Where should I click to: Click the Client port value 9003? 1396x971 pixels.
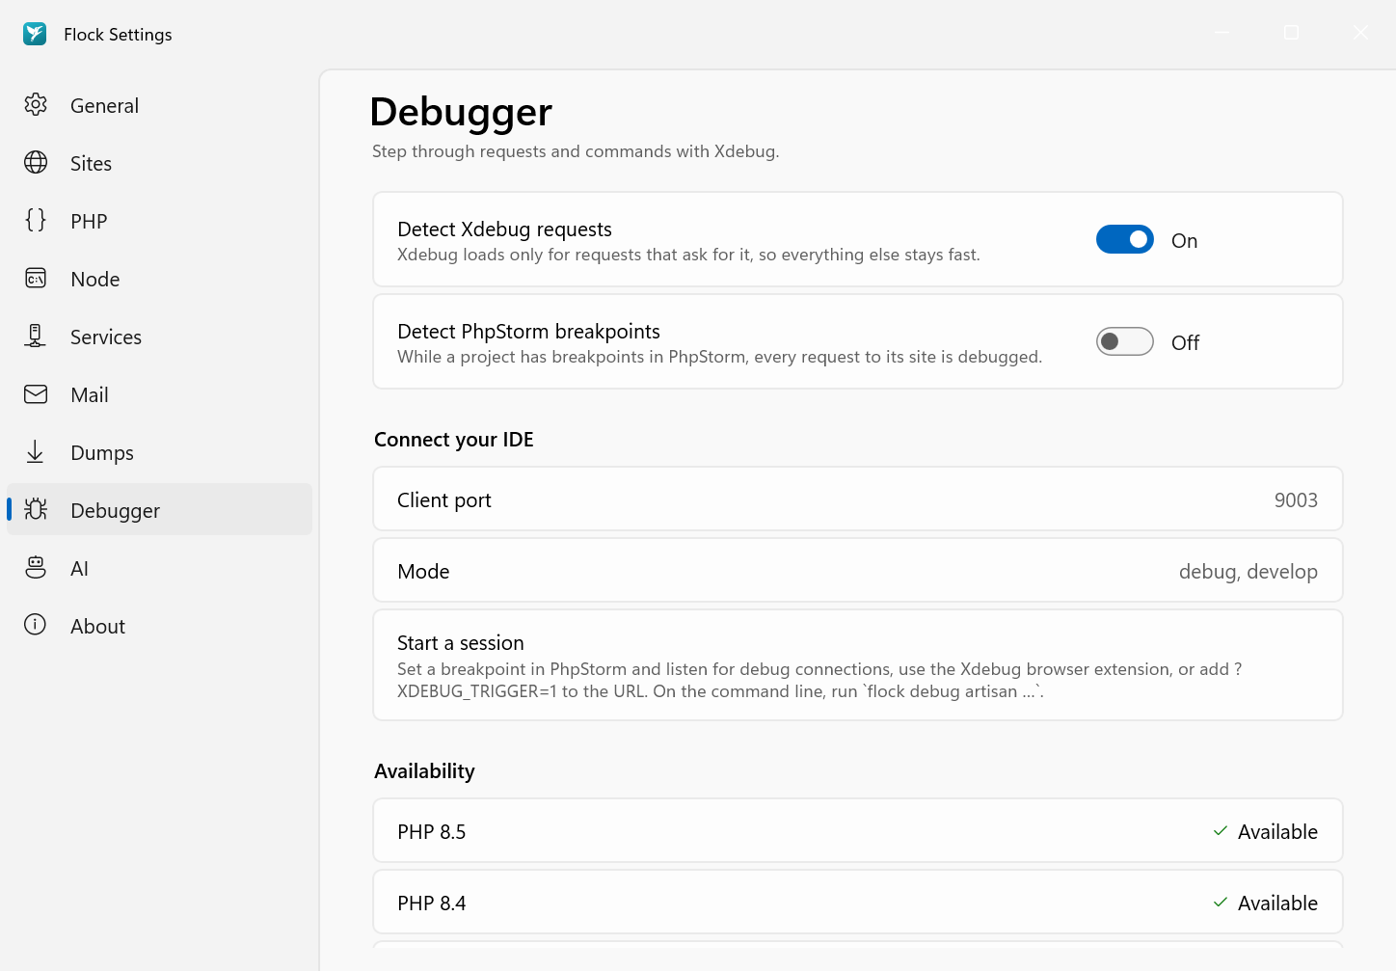coord(1296,499)
